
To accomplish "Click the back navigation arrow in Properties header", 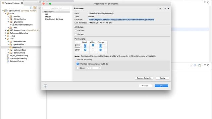I will tap(158, 9).
